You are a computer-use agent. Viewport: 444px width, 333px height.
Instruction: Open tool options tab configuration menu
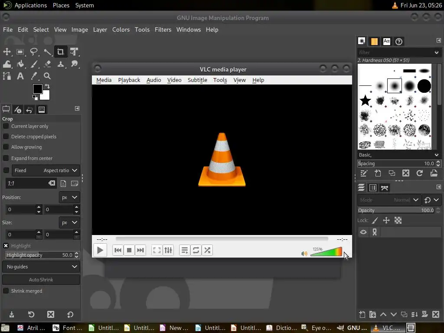[77, 108]
